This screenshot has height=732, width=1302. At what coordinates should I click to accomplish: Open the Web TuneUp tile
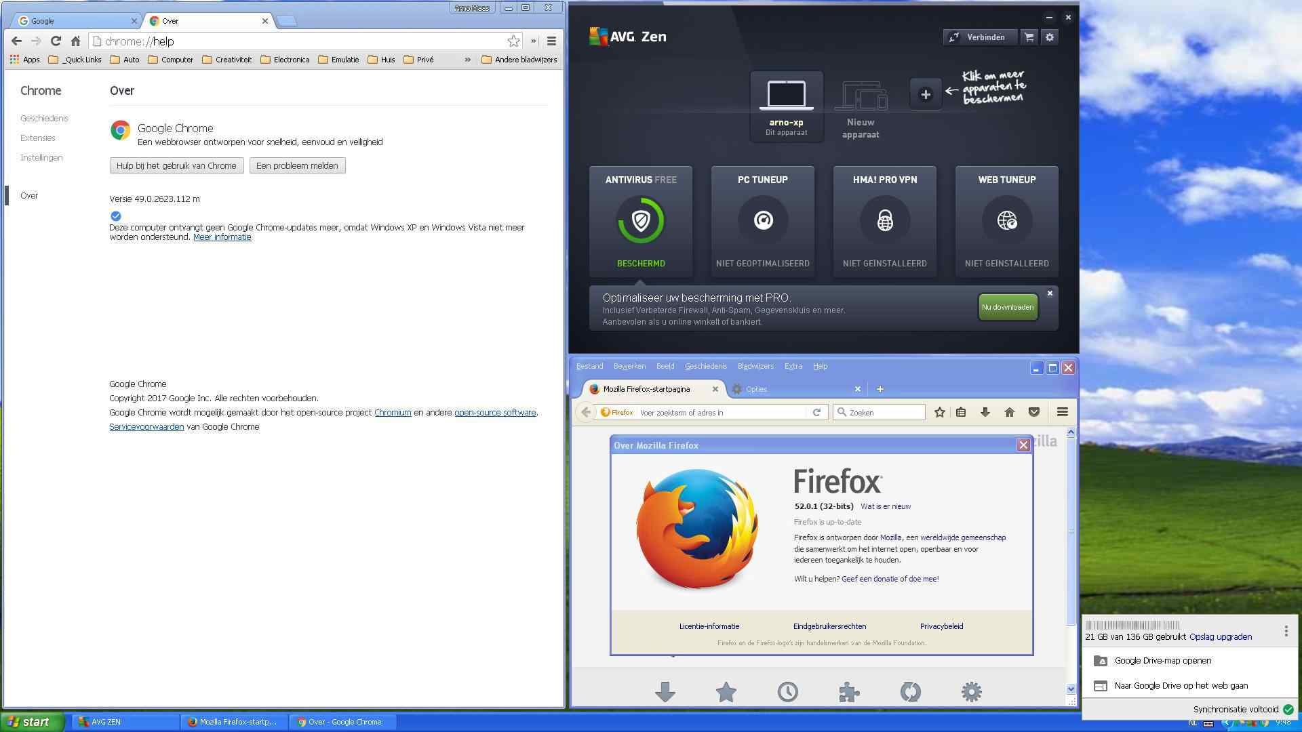coord(1007,221)
